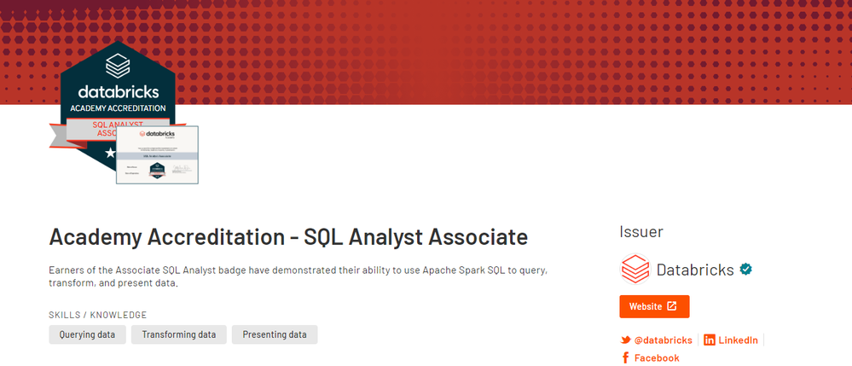Select the Transforming data skill tag
The image size is (852, 366).
pyautogui.click(x=179, y=334)
